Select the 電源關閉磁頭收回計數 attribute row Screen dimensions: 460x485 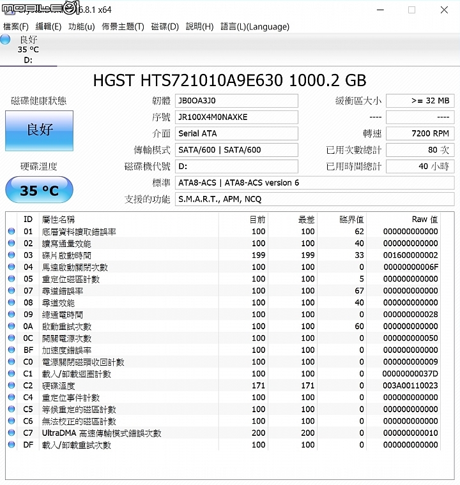point(223,362)
